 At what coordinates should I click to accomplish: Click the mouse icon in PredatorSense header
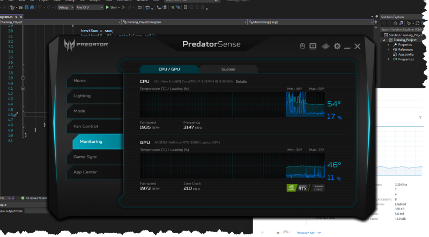point(302,47)
